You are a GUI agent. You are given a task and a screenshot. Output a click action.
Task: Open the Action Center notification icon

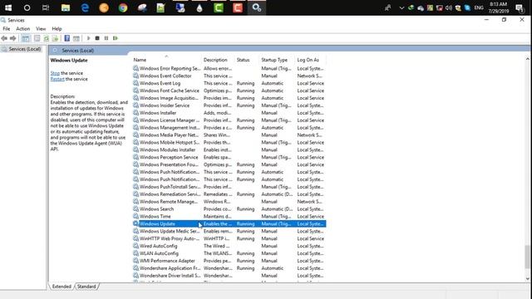coord(520,7)
